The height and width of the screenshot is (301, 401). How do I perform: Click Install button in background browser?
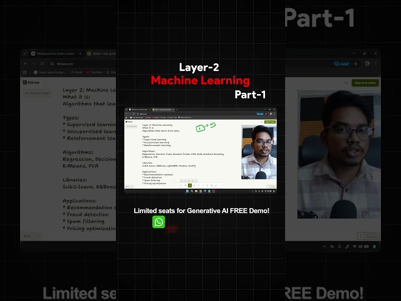coord(341,64)
